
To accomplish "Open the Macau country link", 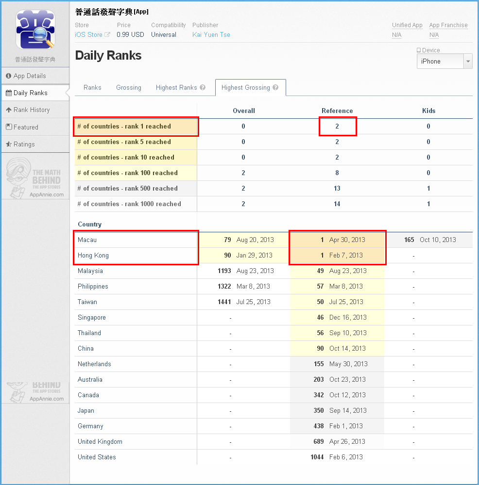I will (x=87, y=240).
